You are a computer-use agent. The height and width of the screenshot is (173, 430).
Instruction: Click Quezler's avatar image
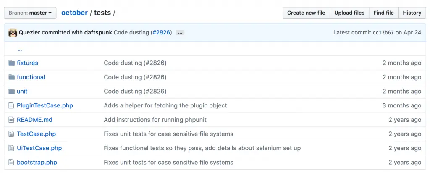tap(13, 33)
